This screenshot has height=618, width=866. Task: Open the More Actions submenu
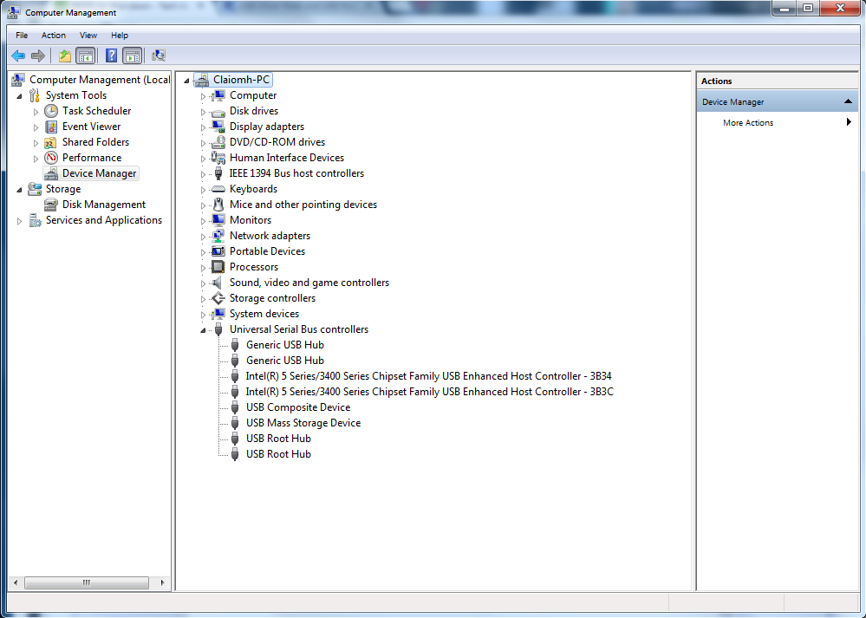pyautogui.click(x=778, y=122)
